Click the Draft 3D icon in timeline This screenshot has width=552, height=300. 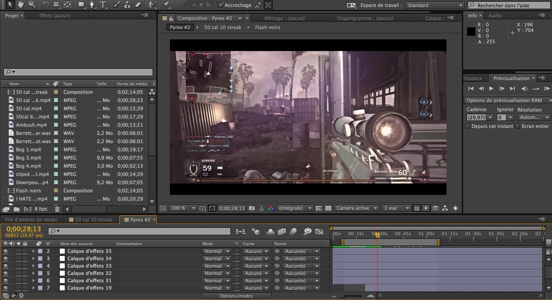(x=256, y=231)
